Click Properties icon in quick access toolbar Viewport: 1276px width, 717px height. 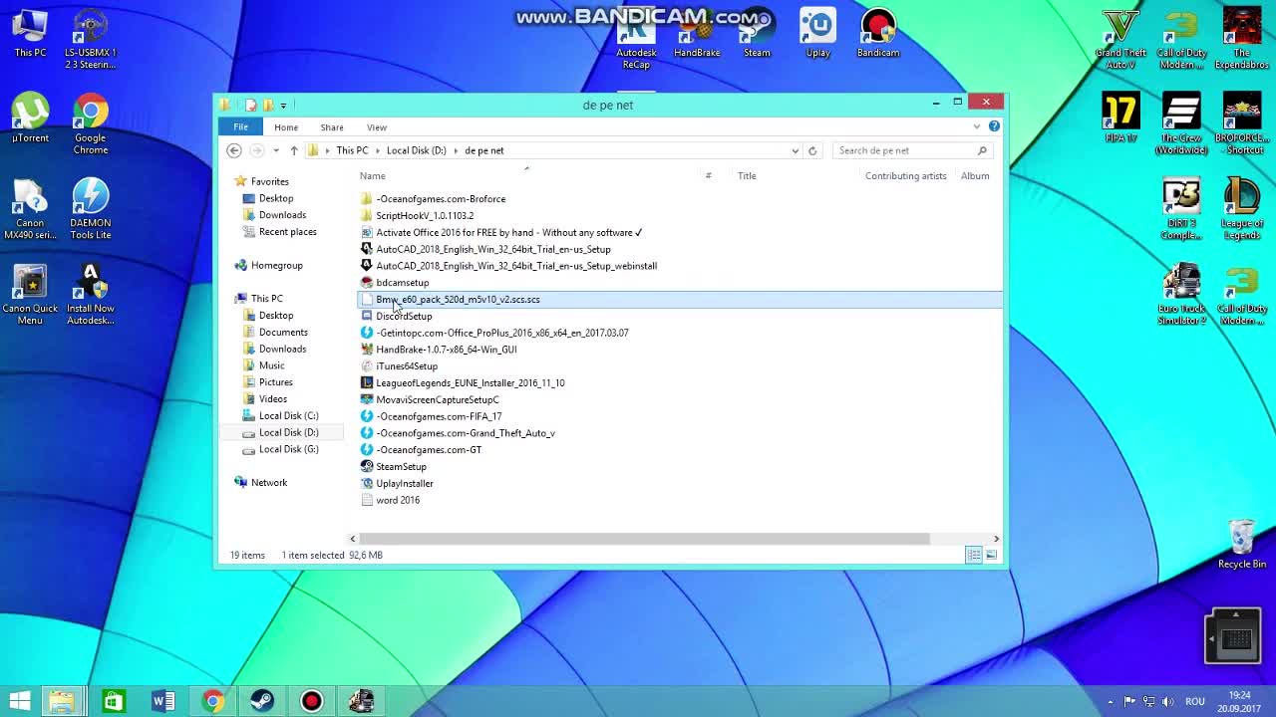(x=250, y=105)
